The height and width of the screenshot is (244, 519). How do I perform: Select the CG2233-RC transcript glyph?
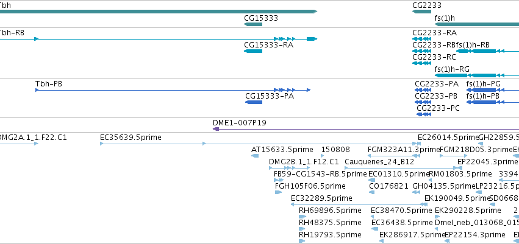click(421, 63)
